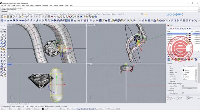Click the Default layer color swatch

click(x=190, y=34)
